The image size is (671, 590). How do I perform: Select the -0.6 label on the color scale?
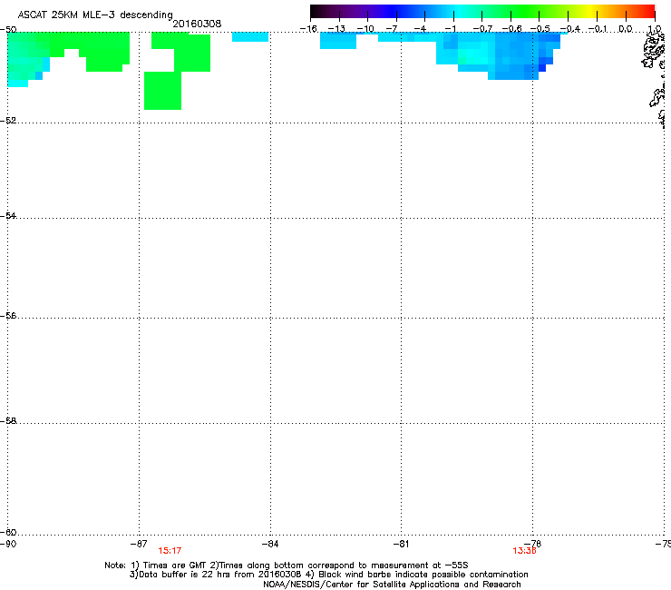[x=511, y=29]
